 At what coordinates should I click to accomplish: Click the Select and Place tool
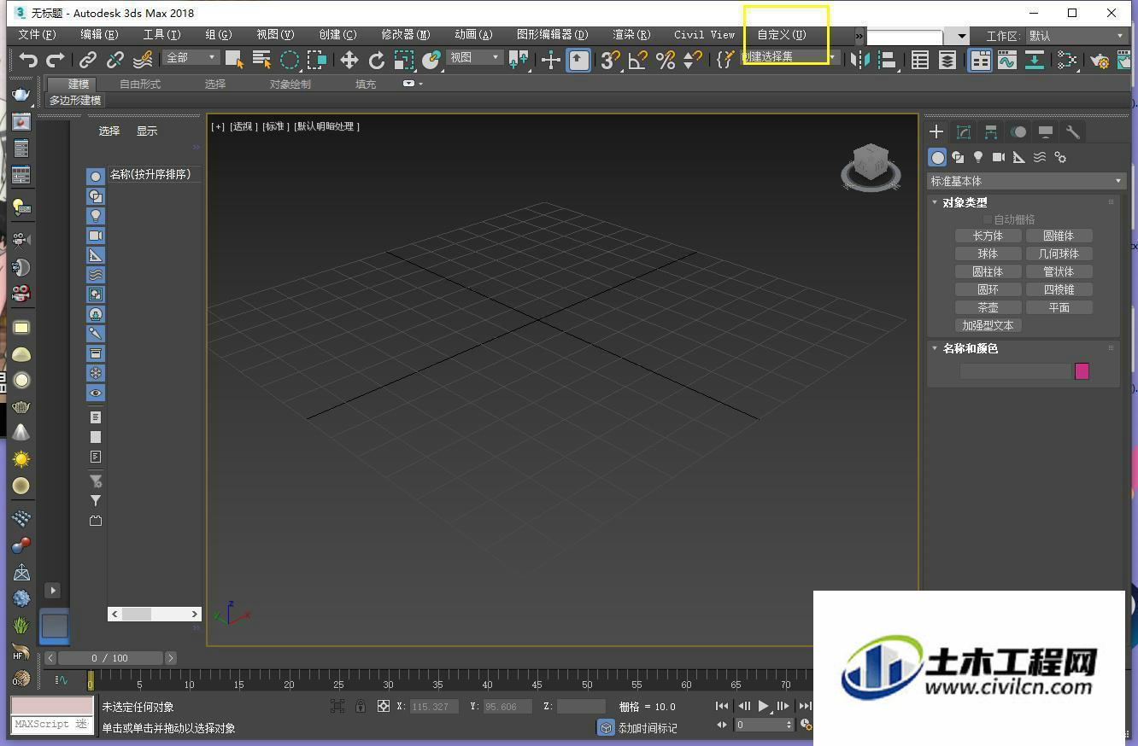[431, 60]
